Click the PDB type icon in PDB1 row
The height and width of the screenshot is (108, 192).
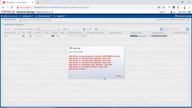tap(23, 36)
